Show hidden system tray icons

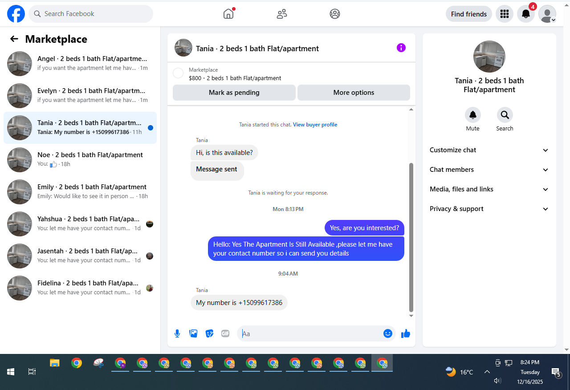(x=487, y=372)
